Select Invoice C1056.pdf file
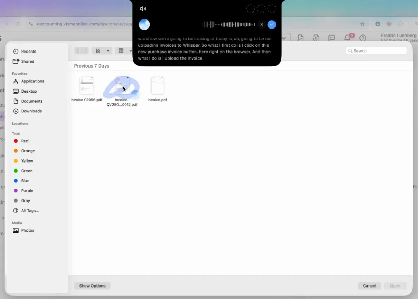This screenshot has height=299, width=418. point(86,89)
